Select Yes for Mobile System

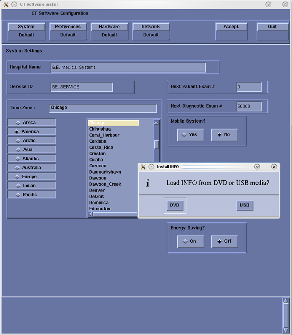pyautogui.click(x=191, y=135)
